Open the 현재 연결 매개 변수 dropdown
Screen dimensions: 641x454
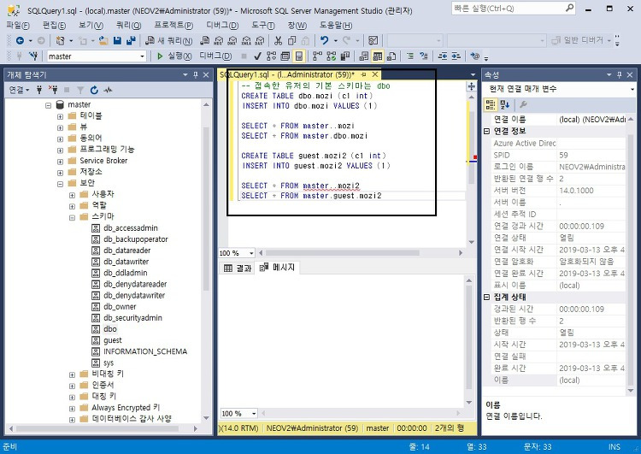(x=632, y=89)
